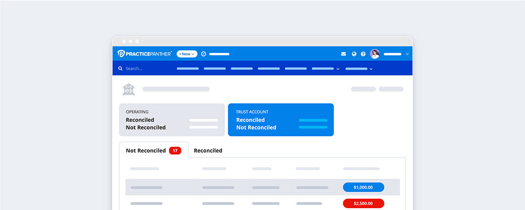Click Reconciled text in Trust Account card

(x=251, y=120)
